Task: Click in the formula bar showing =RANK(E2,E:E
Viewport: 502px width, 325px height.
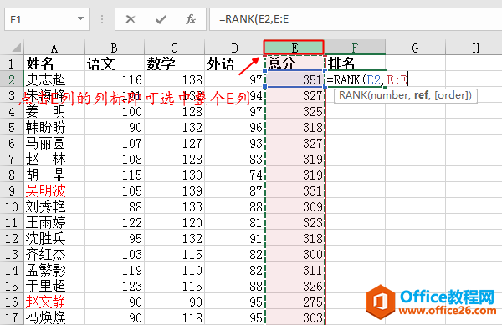Action: (356, 19)
